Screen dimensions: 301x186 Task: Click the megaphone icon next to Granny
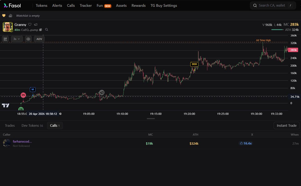point(36,25)
